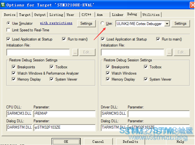Uncheck simulator Toolbox checkbox

click(51, 67)
